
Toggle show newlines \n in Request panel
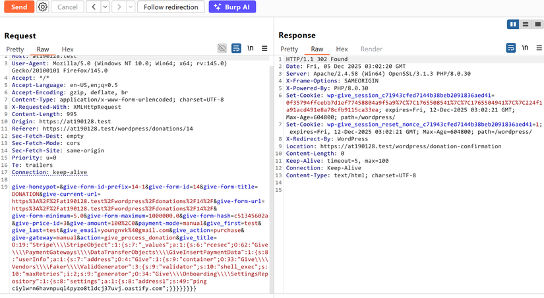tap(250, 48)
